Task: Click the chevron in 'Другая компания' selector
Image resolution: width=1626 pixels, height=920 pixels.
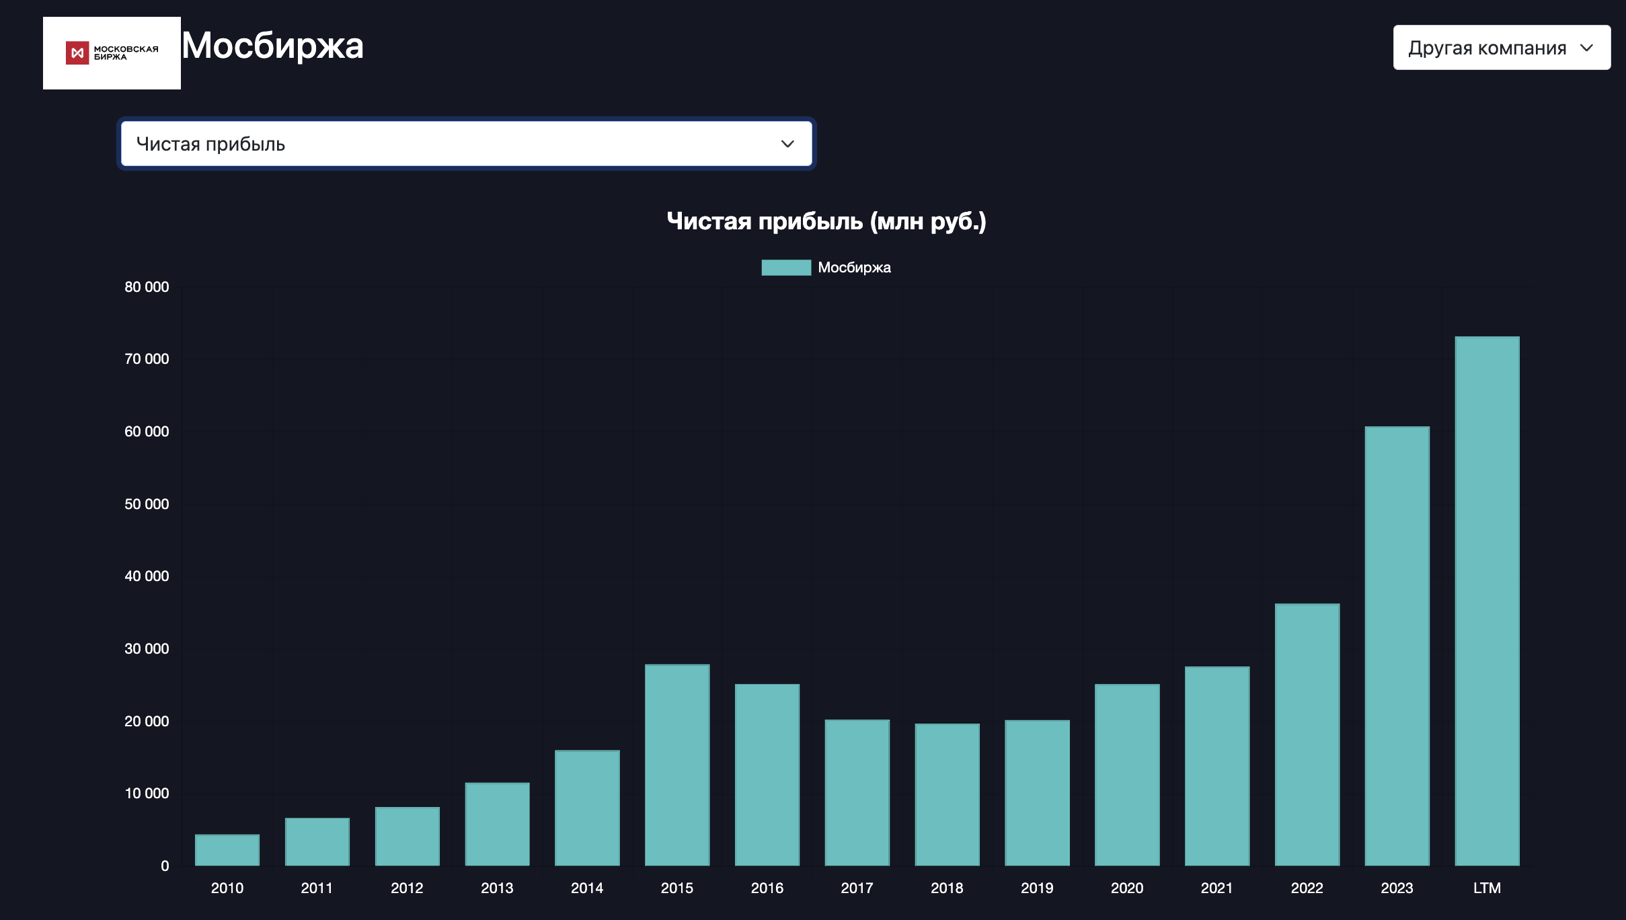Action: (x=1587, y=48)
